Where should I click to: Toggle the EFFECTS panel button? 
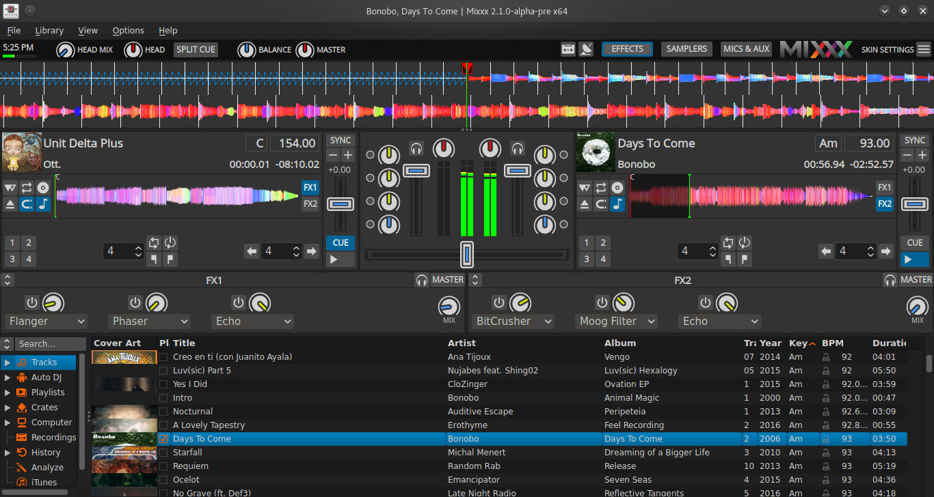point(627,49)
